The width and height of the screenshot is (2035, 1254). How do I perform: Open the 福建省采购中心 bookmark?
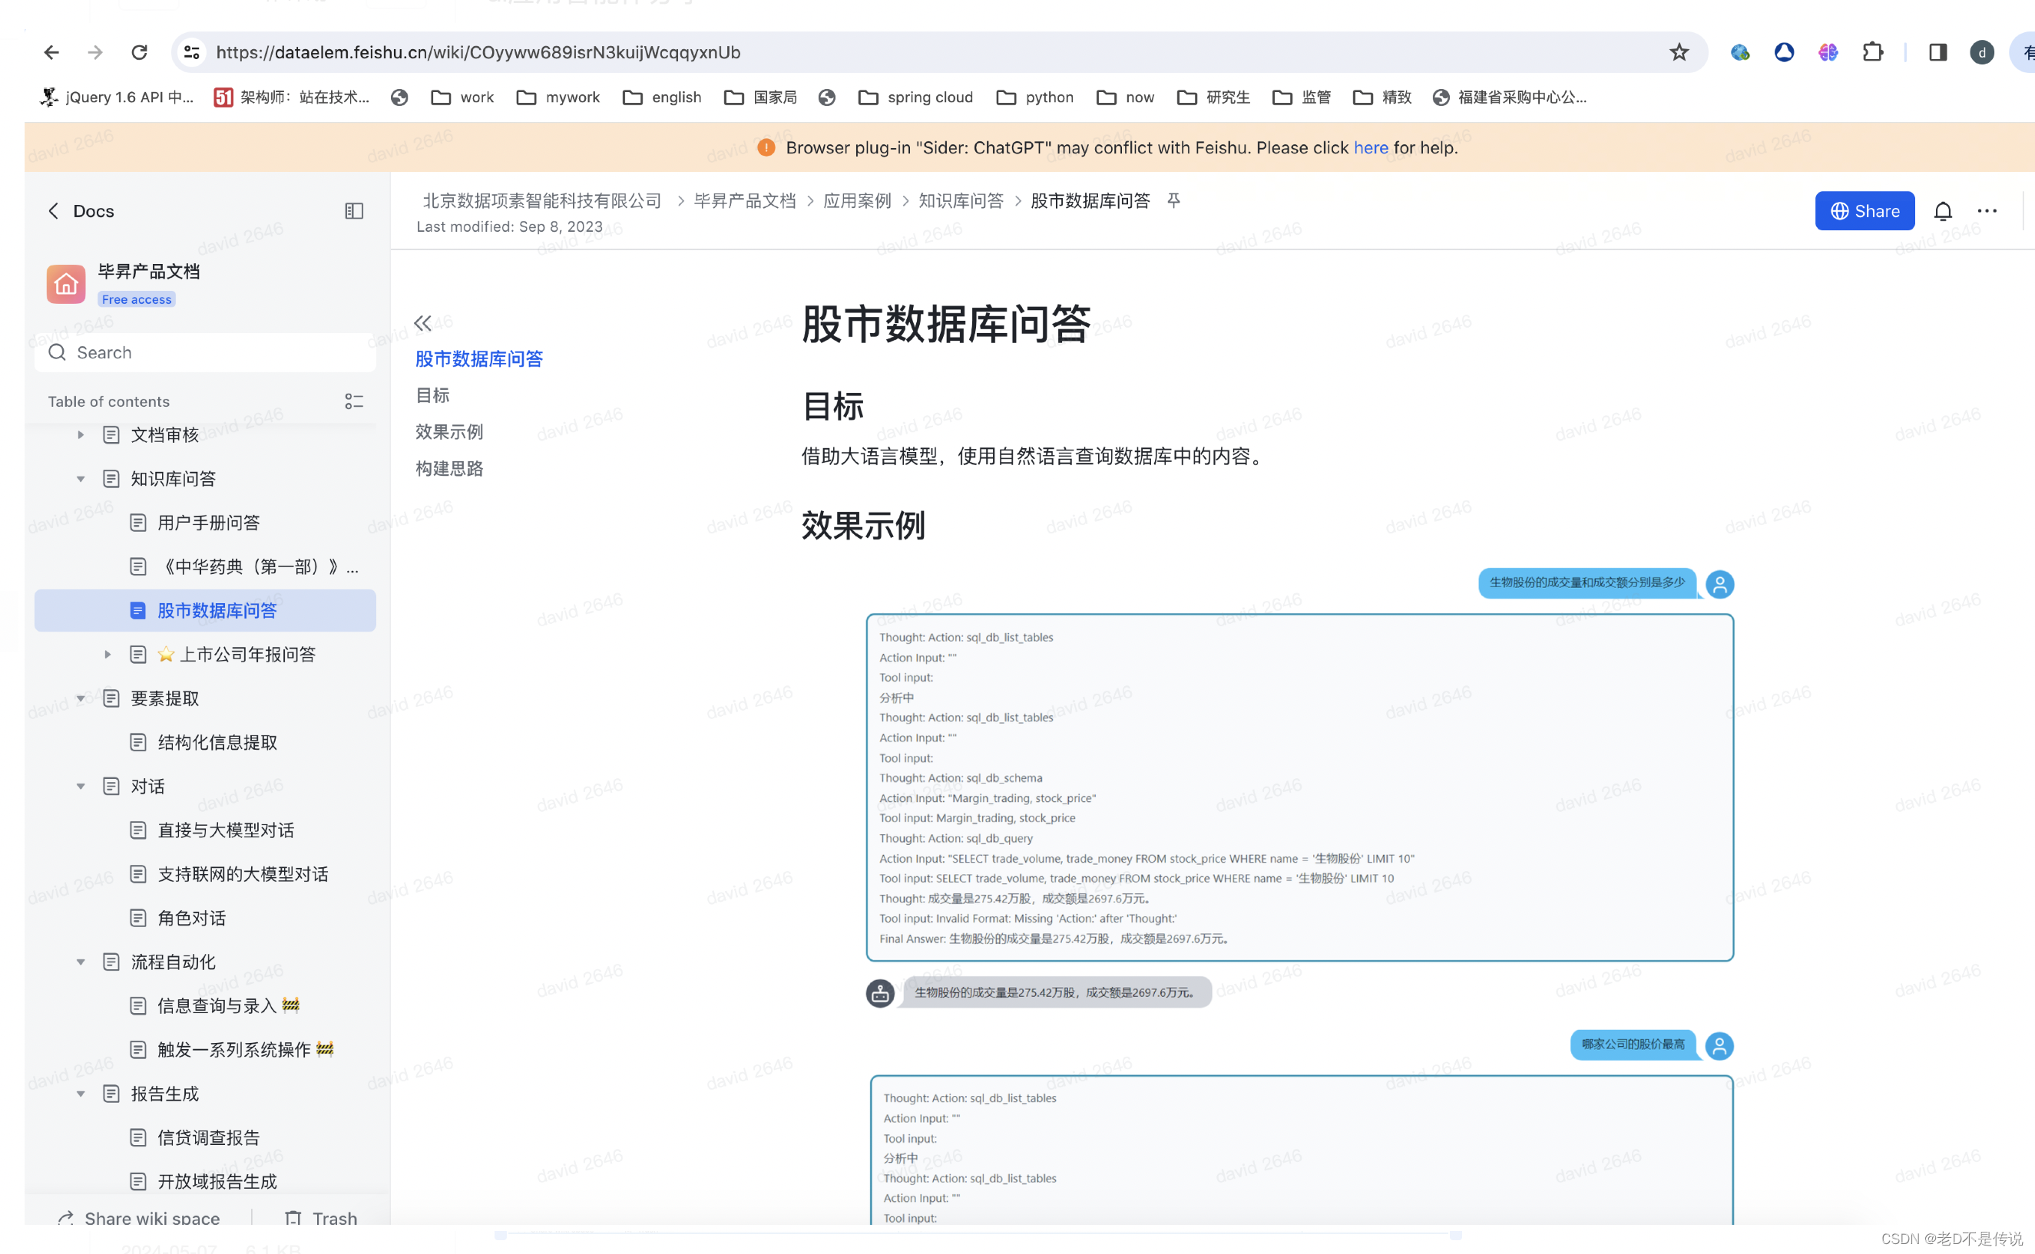pyautogui.click(x=1509, y=97)
